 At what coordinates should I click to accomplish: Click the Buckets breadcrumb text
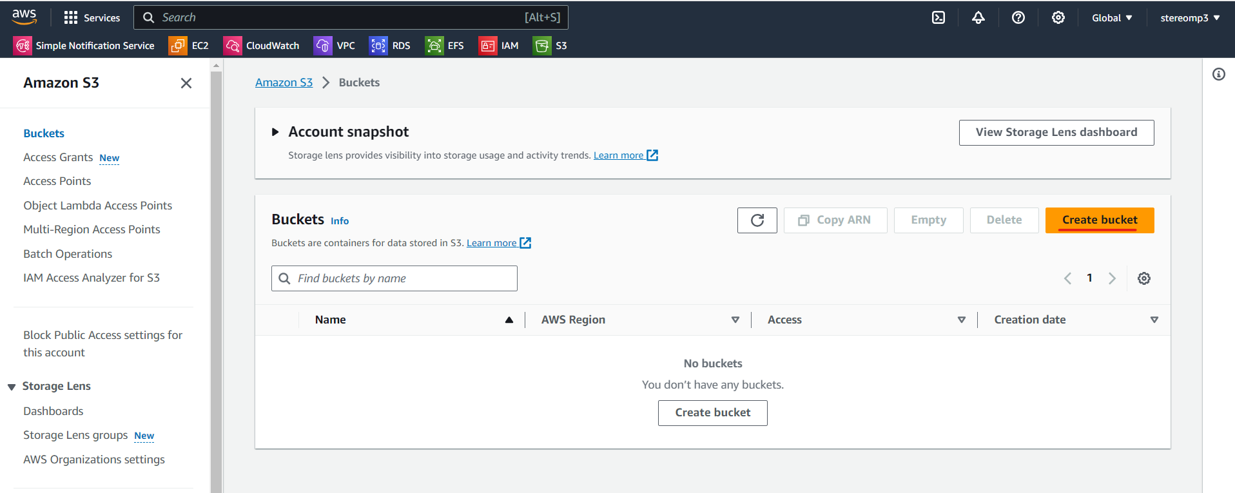(x=359, y=82)
